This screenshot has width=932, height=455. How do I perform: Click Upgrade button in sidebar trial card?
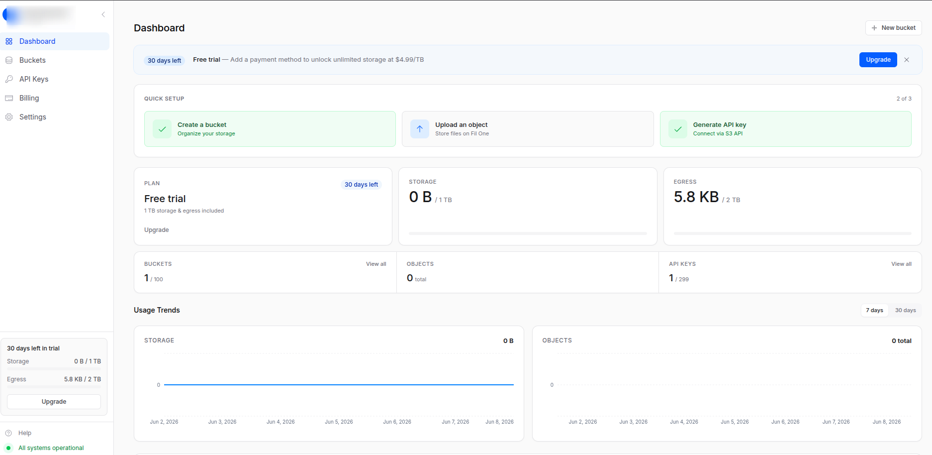(x=54, y=402)
